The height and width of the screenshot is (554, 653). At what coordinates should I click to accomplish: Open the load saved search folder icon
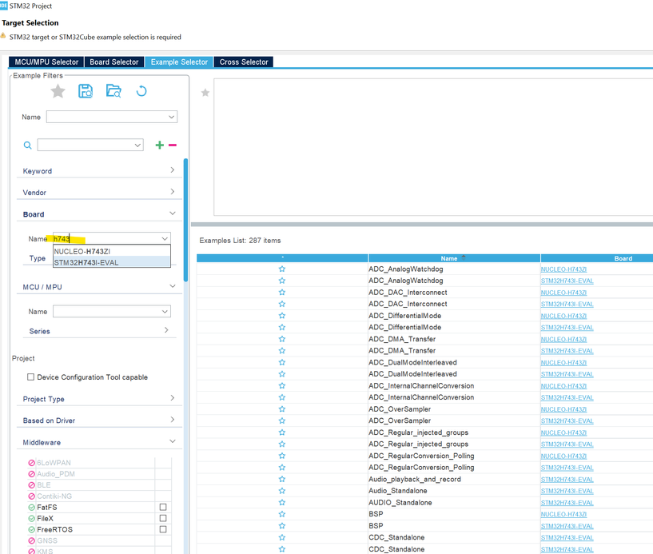coord(113,91)
